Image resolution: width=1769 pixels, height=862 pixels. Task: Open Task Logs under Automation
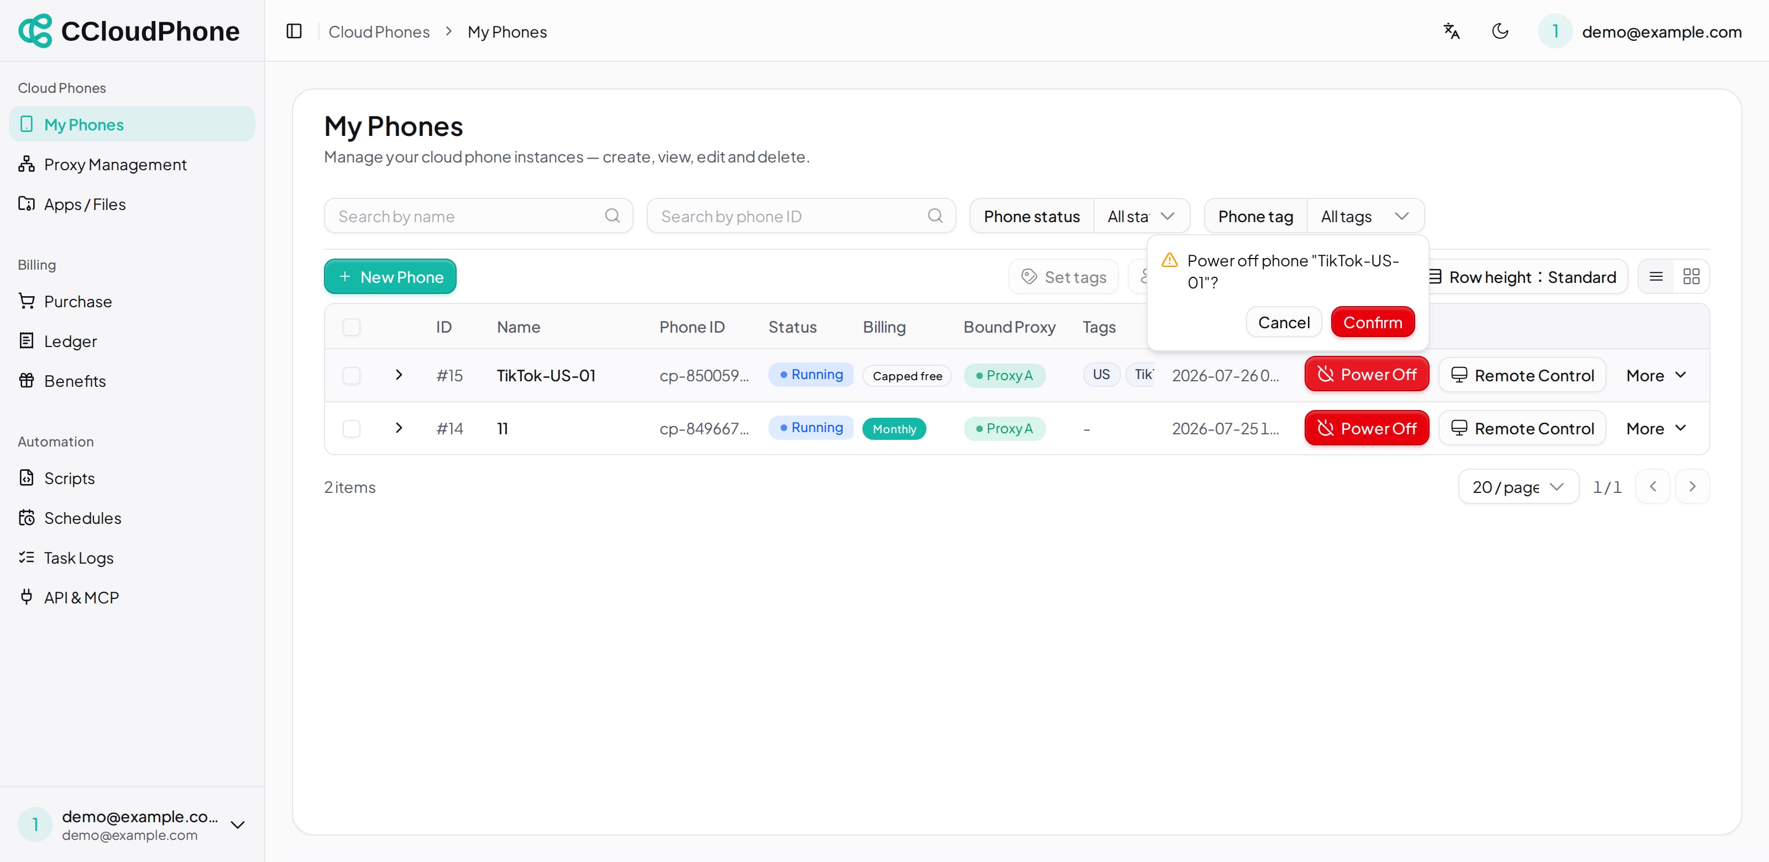[x=132, y=558]
